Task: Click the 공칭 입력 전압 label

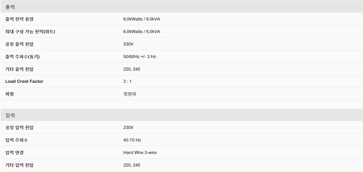Action: coord(19,127)
